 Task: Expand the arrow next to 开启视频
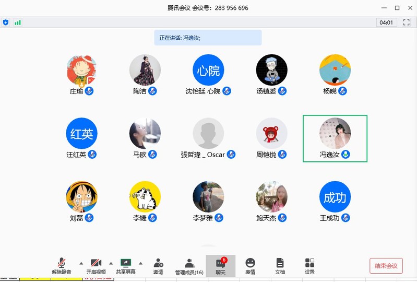pos(111,263)
